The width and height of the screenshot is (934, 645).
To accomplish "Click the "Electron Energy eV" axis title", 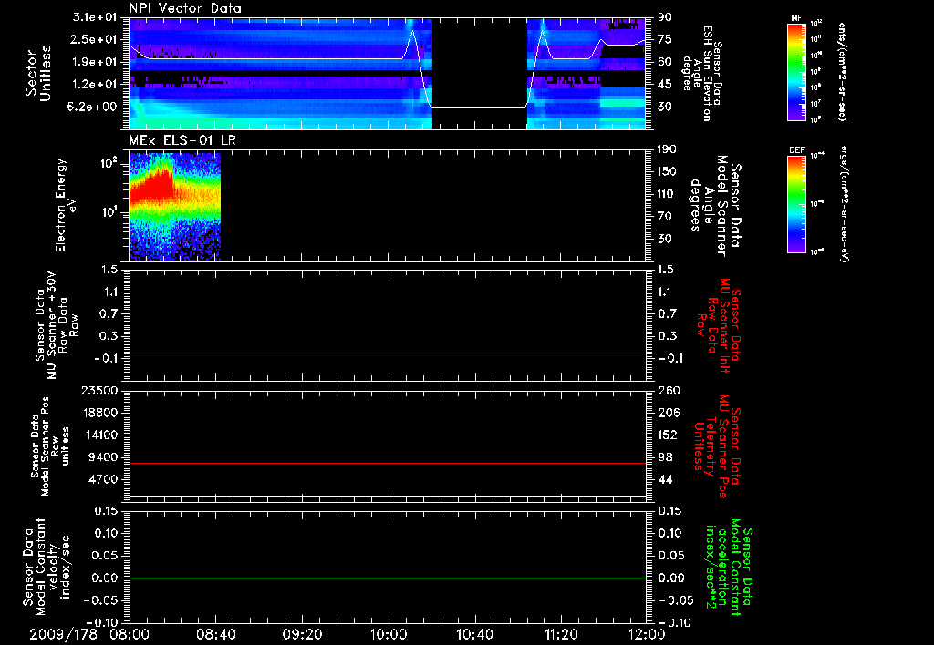I will 64,205.
